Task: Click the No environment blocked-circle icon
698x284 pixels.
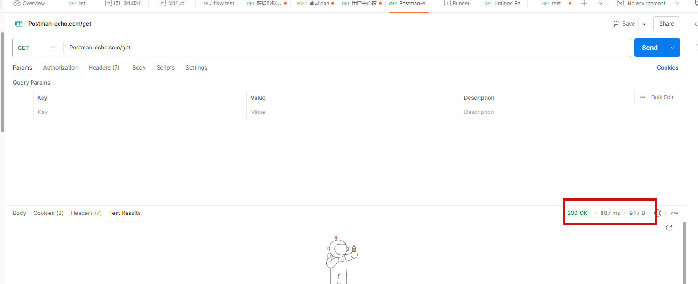Action: pos(620,3)
